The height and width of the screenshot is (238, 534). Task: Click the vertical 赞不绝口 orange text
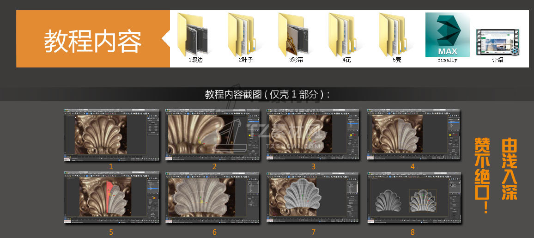click(483, 176)
